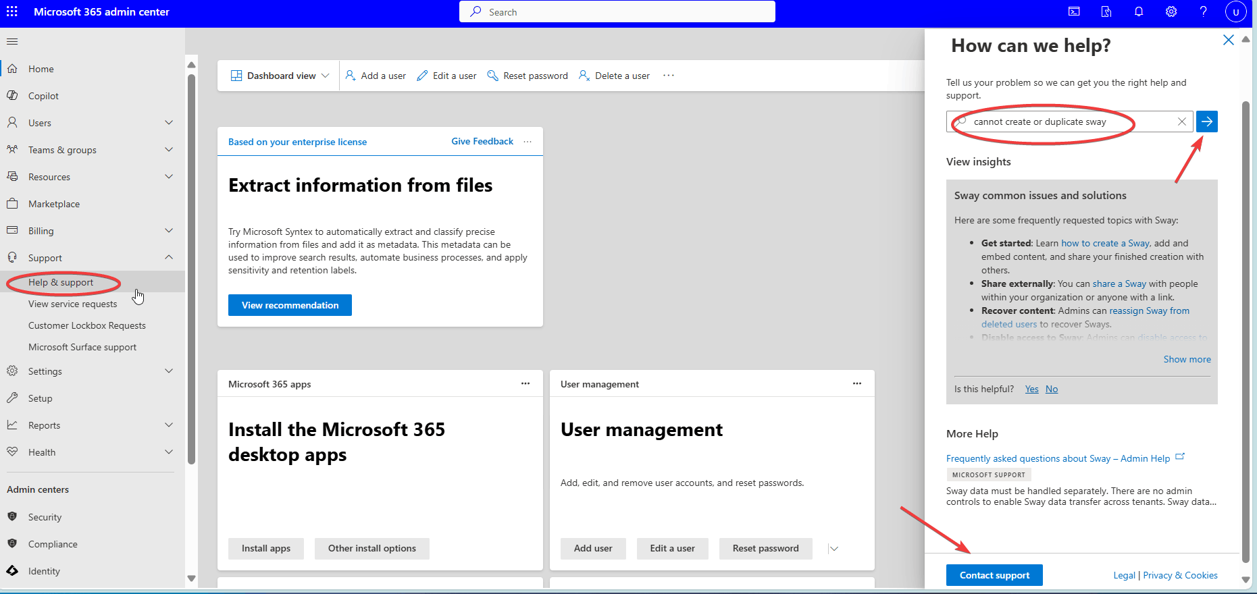Answer Yes to Is this helpful
This screenshot has width=1257, height=594.
click(x=1031, y=389)
